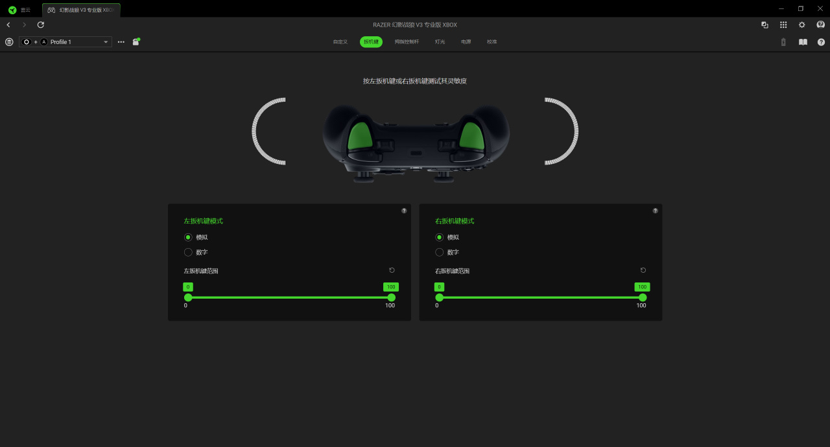Go forward with the right arrow

25,25
